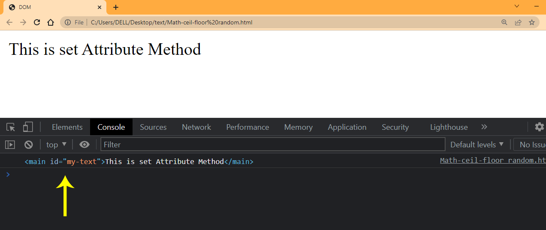Screen dimensions: 546x230
Task: Select the logged main element output
Action: (139, 161)
